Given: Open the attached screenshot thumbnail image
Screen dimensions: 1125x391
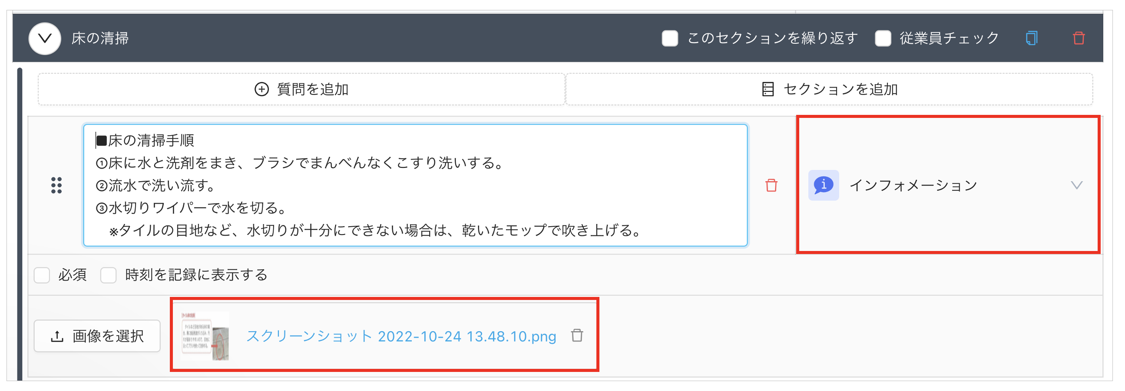Looking at the screenshot, I should coord(205,336).
